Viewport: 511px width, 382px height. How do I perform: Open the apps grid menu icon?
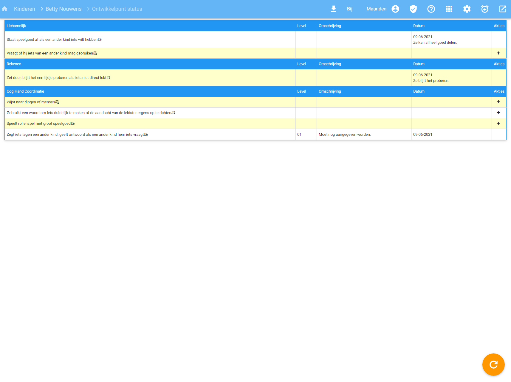click(449, 9)
